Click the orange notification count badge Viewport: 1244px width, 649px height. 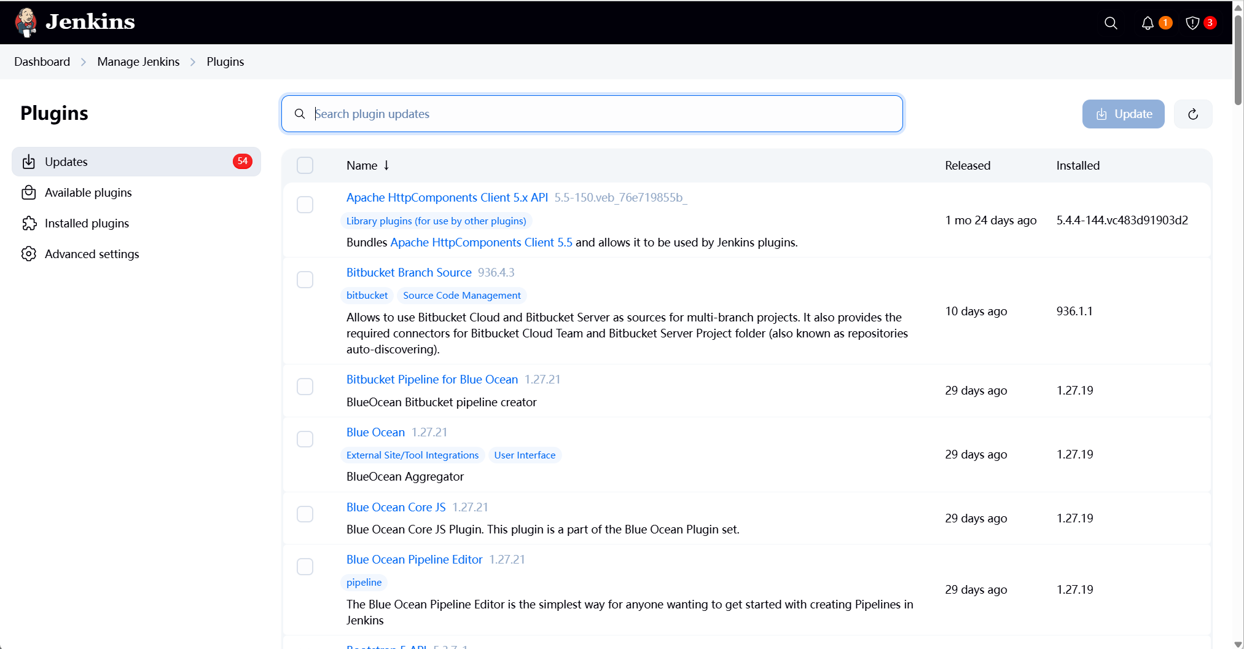click(1165, 23)
